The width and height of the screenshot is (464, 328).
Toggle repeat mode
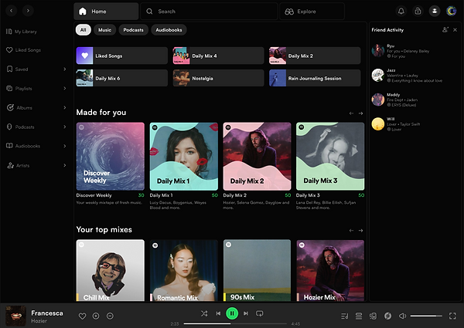260,313
